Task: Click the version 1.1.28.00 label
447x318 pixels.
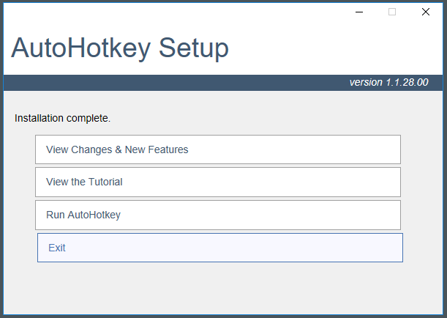Action: 389,83
